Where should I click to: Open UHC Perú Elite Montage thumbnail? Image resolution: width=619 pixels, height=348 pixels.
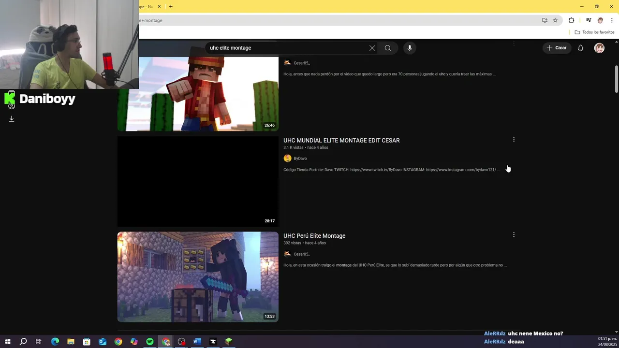(x=198, y=277)
